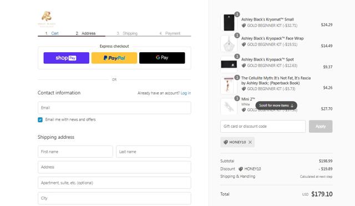The width and height of the screenshot is (355, 206).
Task: Click the $4.26 item price
Action: (328, 88)
